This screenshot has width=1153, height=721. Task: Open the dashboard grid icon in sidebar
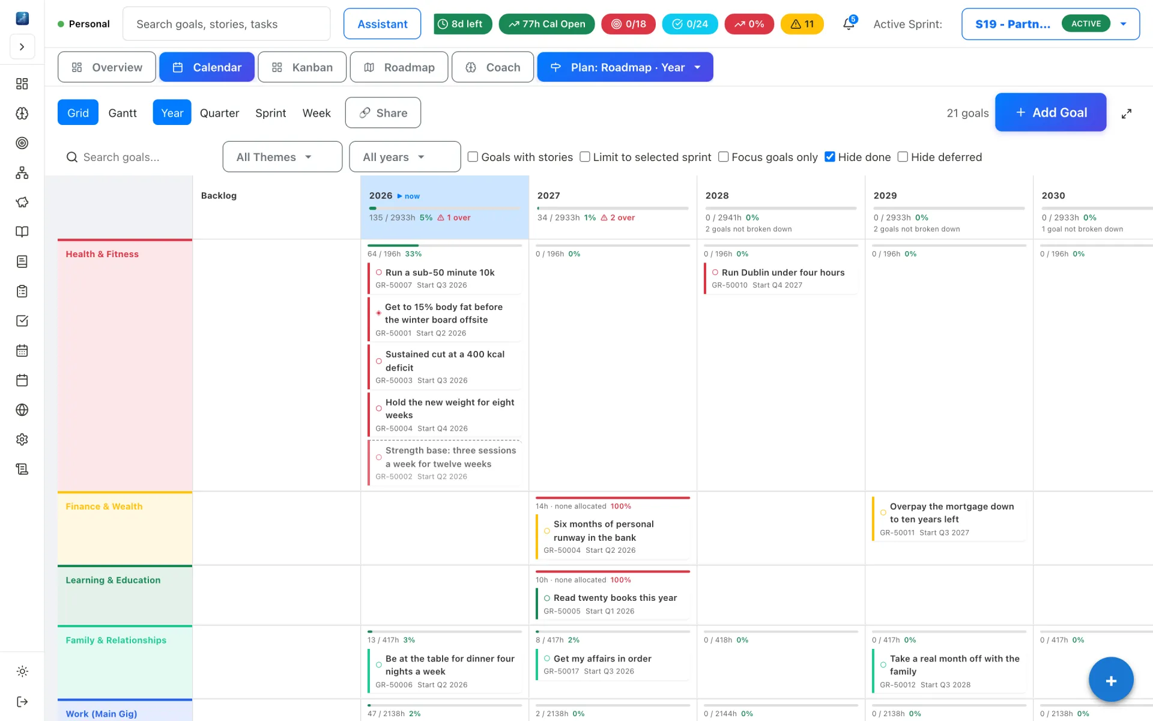22,84
